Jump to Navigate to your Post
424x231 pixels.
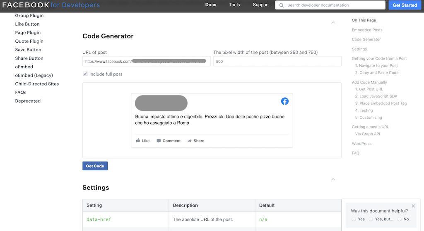[x=376, y=65]
